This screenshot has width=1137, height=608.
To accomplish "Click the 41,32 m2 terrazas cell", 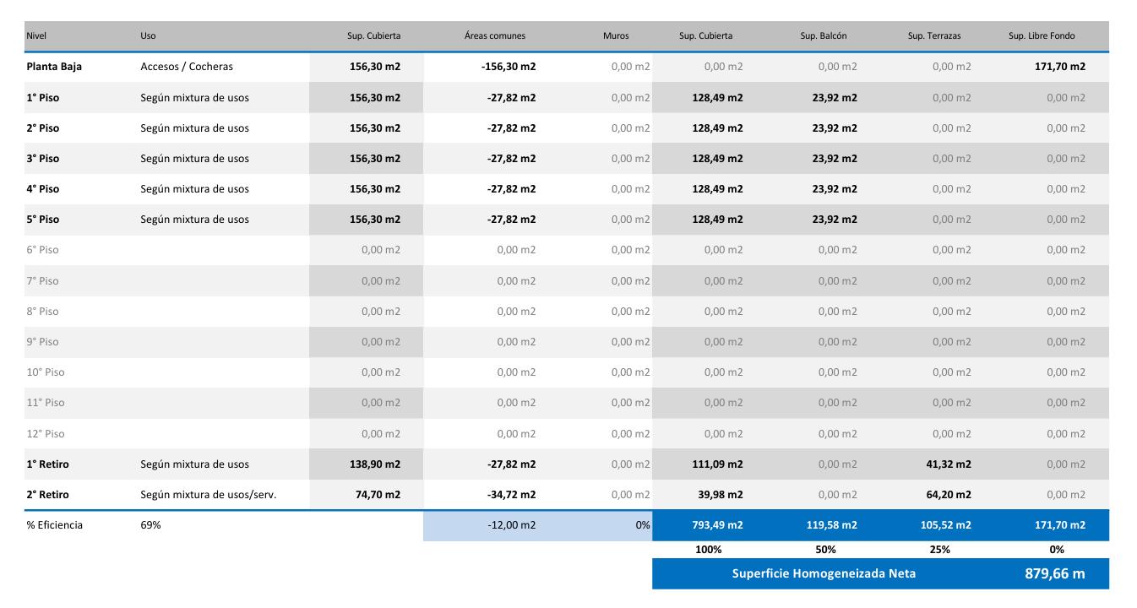I will coord(949,464).
